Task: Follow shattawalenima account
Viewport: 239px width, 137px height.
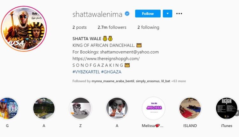Action: click(148, 14)
